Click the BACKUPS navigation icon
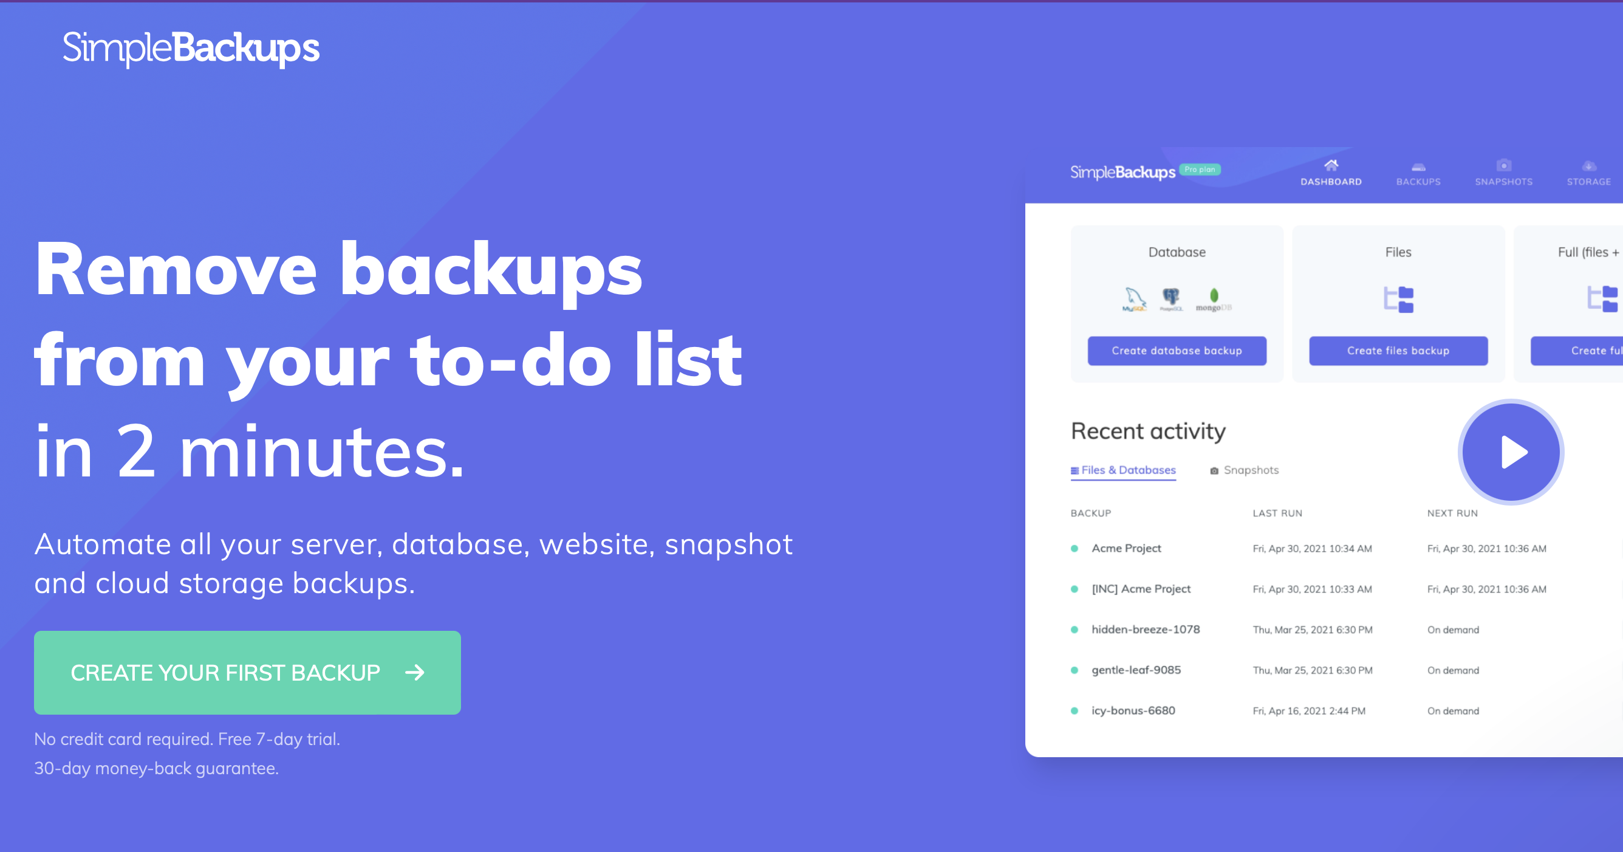Image resolution: width=1623 pixels, height=852 pixels. coord(1419,170)
